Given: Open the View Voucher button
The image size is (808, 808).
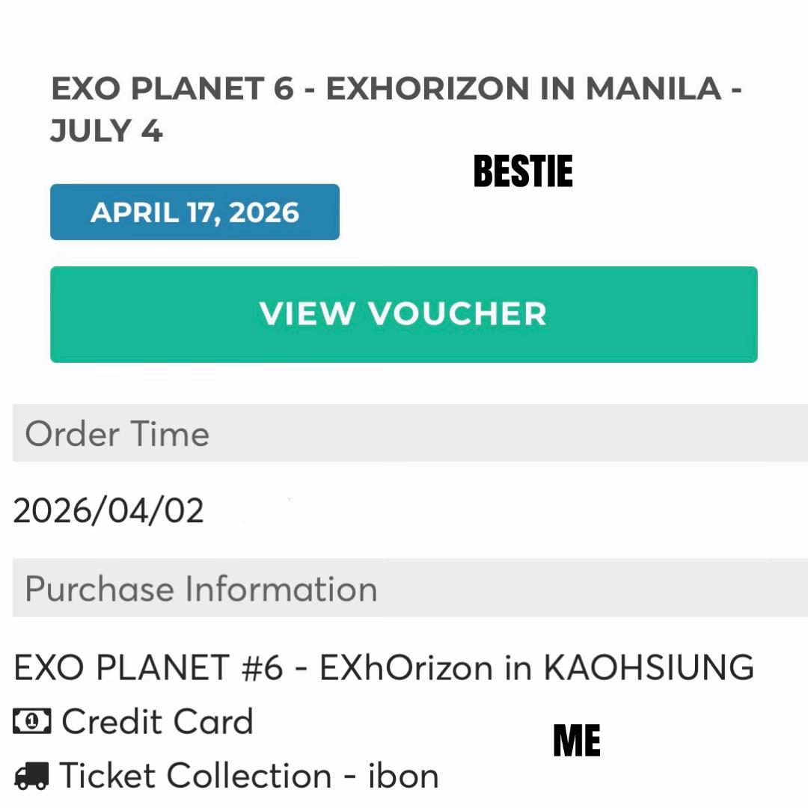Looking at the screenshot, I should [x=403, y=314].
